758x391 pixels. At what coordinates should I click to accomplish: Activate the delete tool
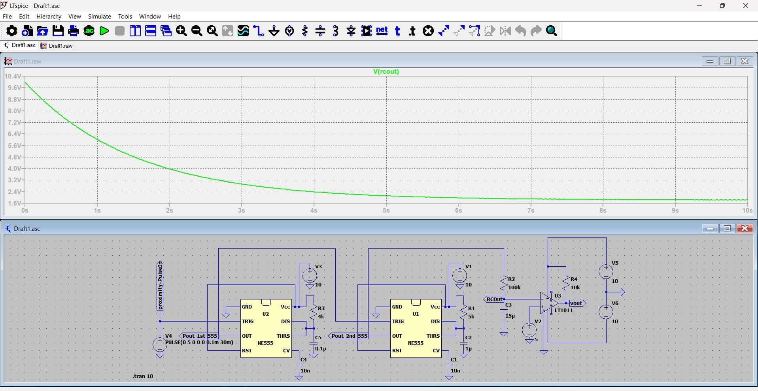[x=428, y=31]
